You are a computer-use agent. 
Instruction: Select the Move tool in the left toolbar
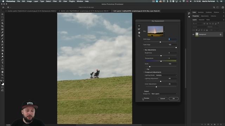[2, 14]
